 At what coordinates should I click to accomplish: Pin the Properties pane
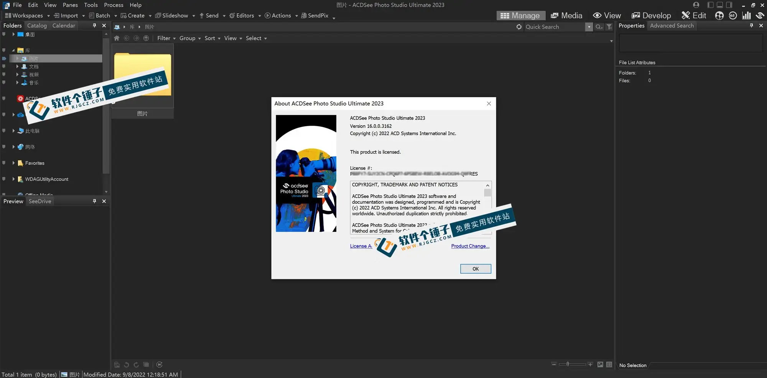pyautogui.click(x=751, y=25)
